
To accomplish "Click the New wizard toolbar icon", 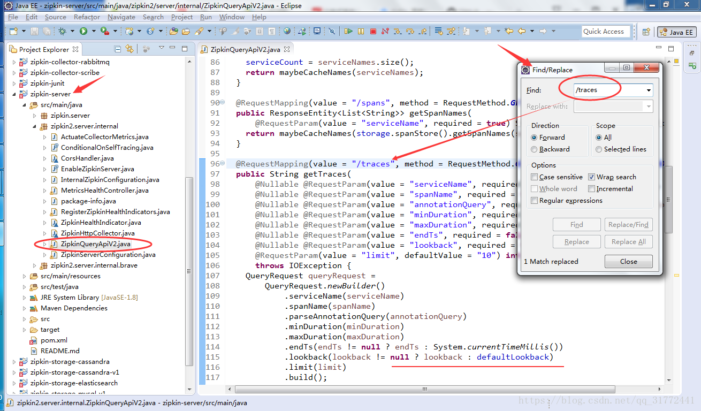I will pyautogui.click(x=13, y=31).
